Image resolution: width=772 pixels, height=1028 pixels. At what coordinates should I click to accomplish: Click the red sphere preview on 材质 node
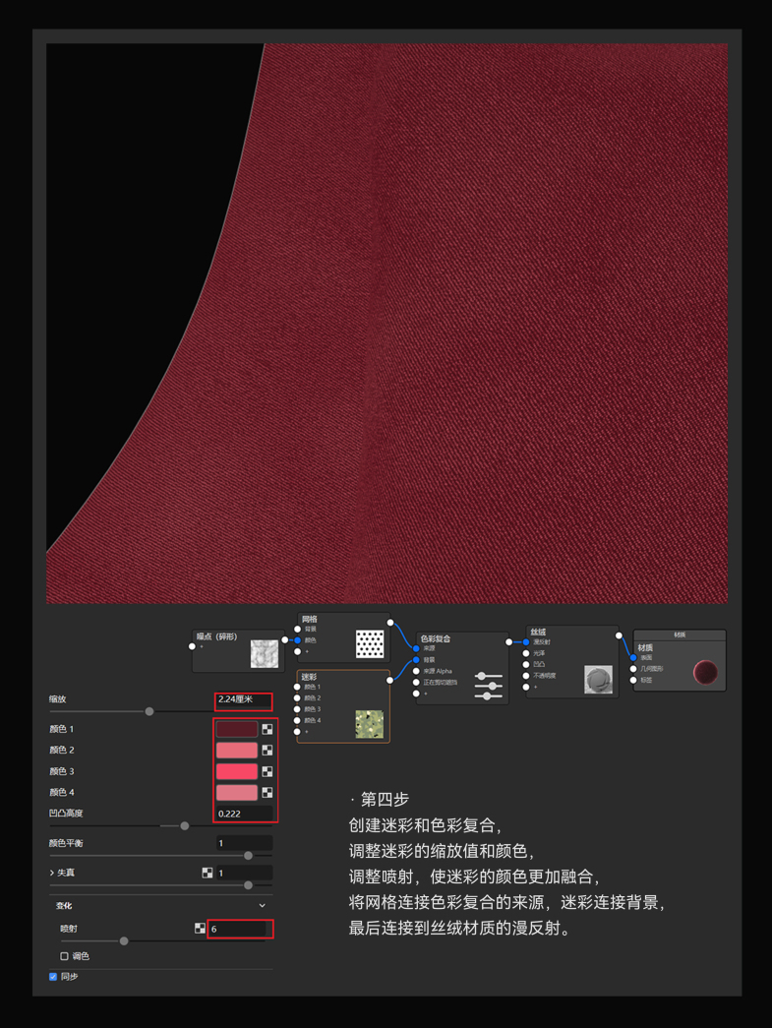click(705, 672)
